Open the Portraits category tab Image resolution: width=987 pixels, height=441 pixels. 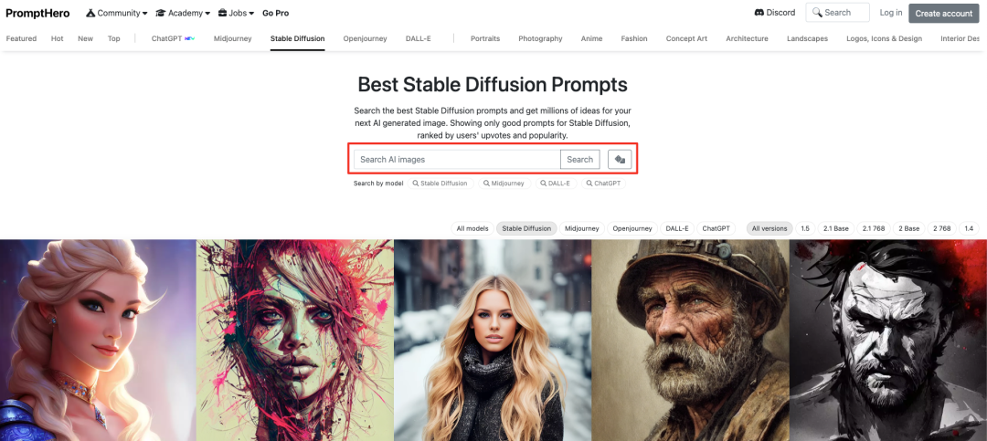tap(485, 38)
